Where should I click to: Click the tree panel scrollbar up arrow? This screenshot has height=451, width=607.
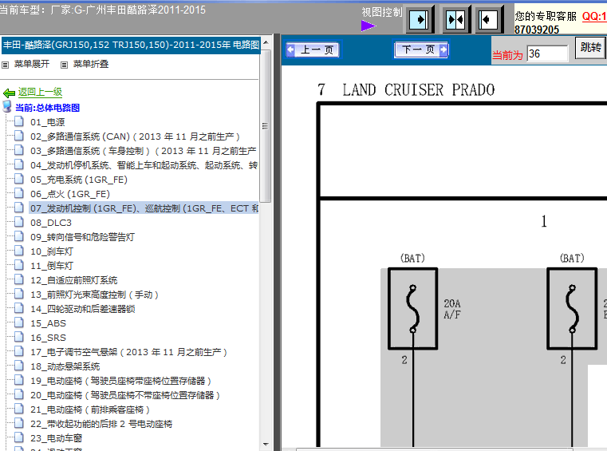pyautogui.click(x=266, y=42)
